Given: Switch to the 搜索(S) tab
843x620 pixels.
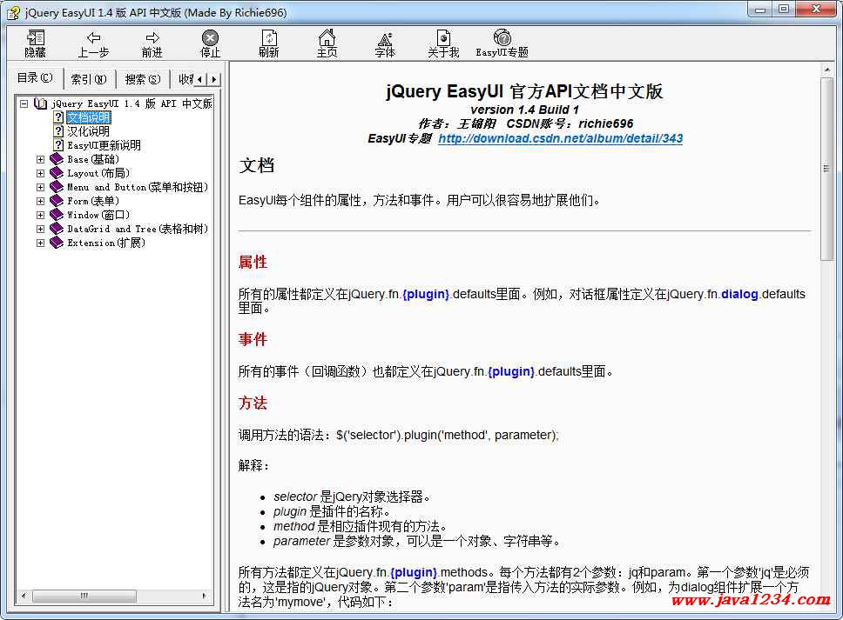Looking at the screenshot, I should (x=143, y=79).
